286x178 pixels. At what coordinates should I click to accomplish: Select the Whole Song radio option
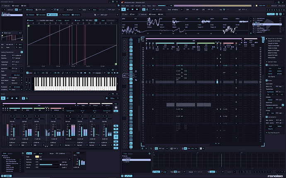click(267, 57)
